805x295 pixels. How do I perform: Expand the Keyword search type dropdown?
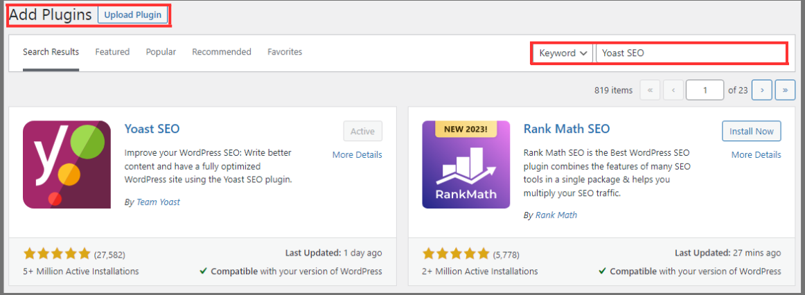[x=563, y=53]
